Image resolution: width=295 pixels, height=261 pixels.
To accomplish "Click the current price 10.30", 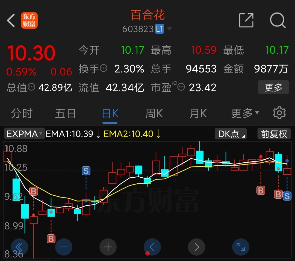I will point(31,53).
